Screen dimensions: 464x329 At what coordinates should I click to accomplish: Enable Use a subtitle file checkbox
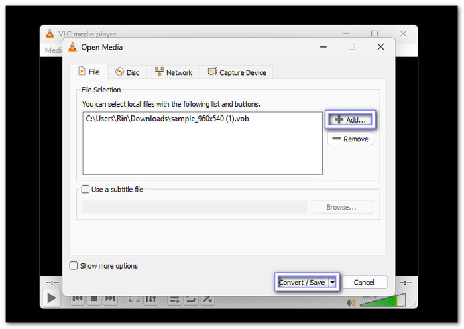(x=86, y=189)
